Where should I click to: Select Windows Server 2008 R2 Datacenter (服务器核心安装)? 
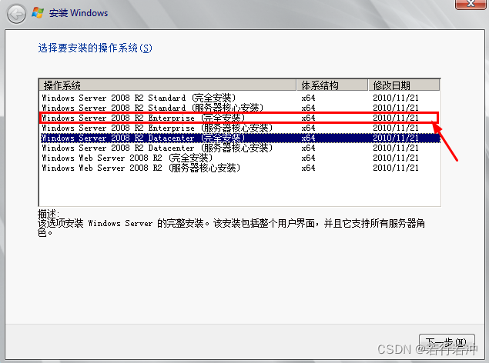(239, 148)
